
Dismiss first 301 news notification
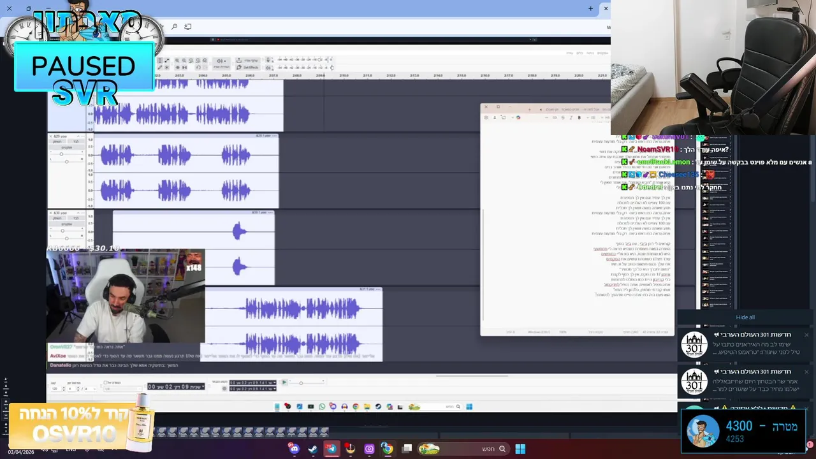click(806, 335)
